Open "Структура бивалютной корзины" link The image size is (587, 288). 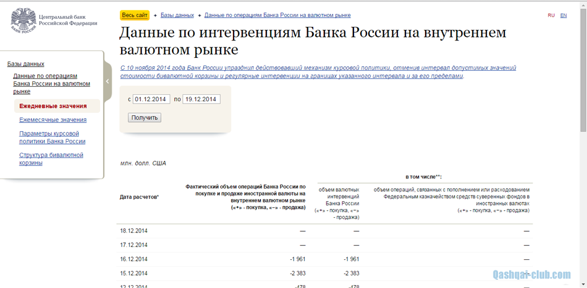(51, 159)
